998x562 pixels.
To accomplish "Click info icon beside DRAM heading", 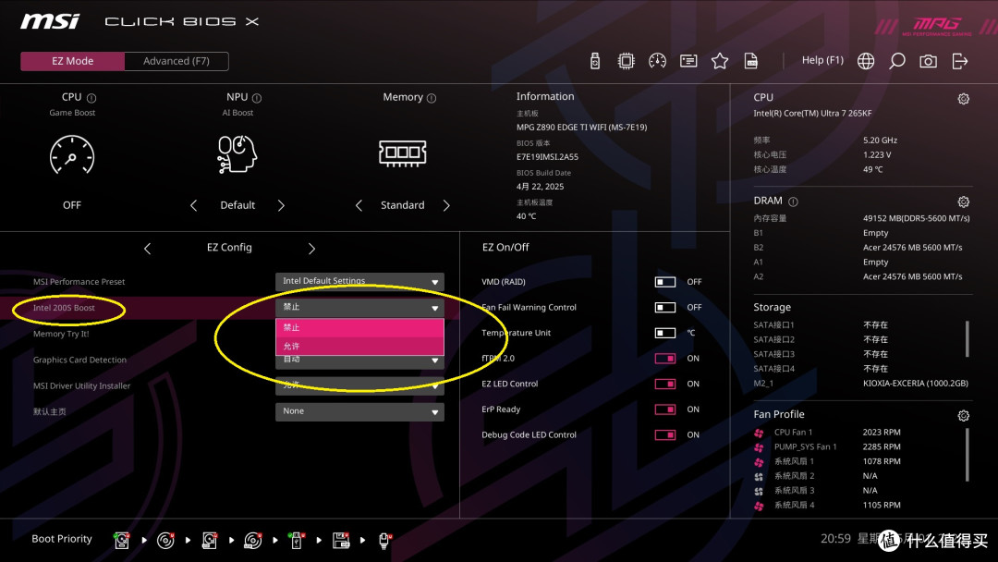I will tap(793, 202).
